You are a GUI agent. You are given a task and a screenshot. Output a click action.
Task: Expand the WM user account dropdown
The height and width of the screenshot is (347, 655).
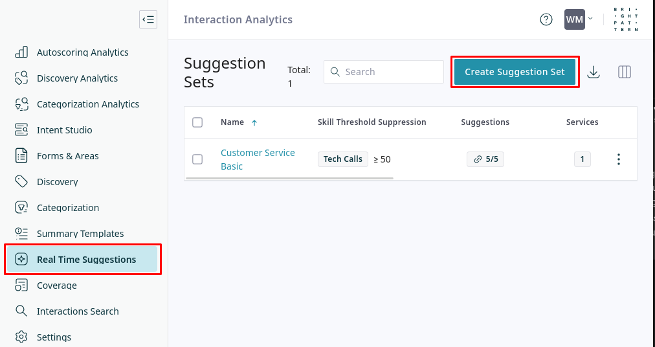[x=579, y=19]
